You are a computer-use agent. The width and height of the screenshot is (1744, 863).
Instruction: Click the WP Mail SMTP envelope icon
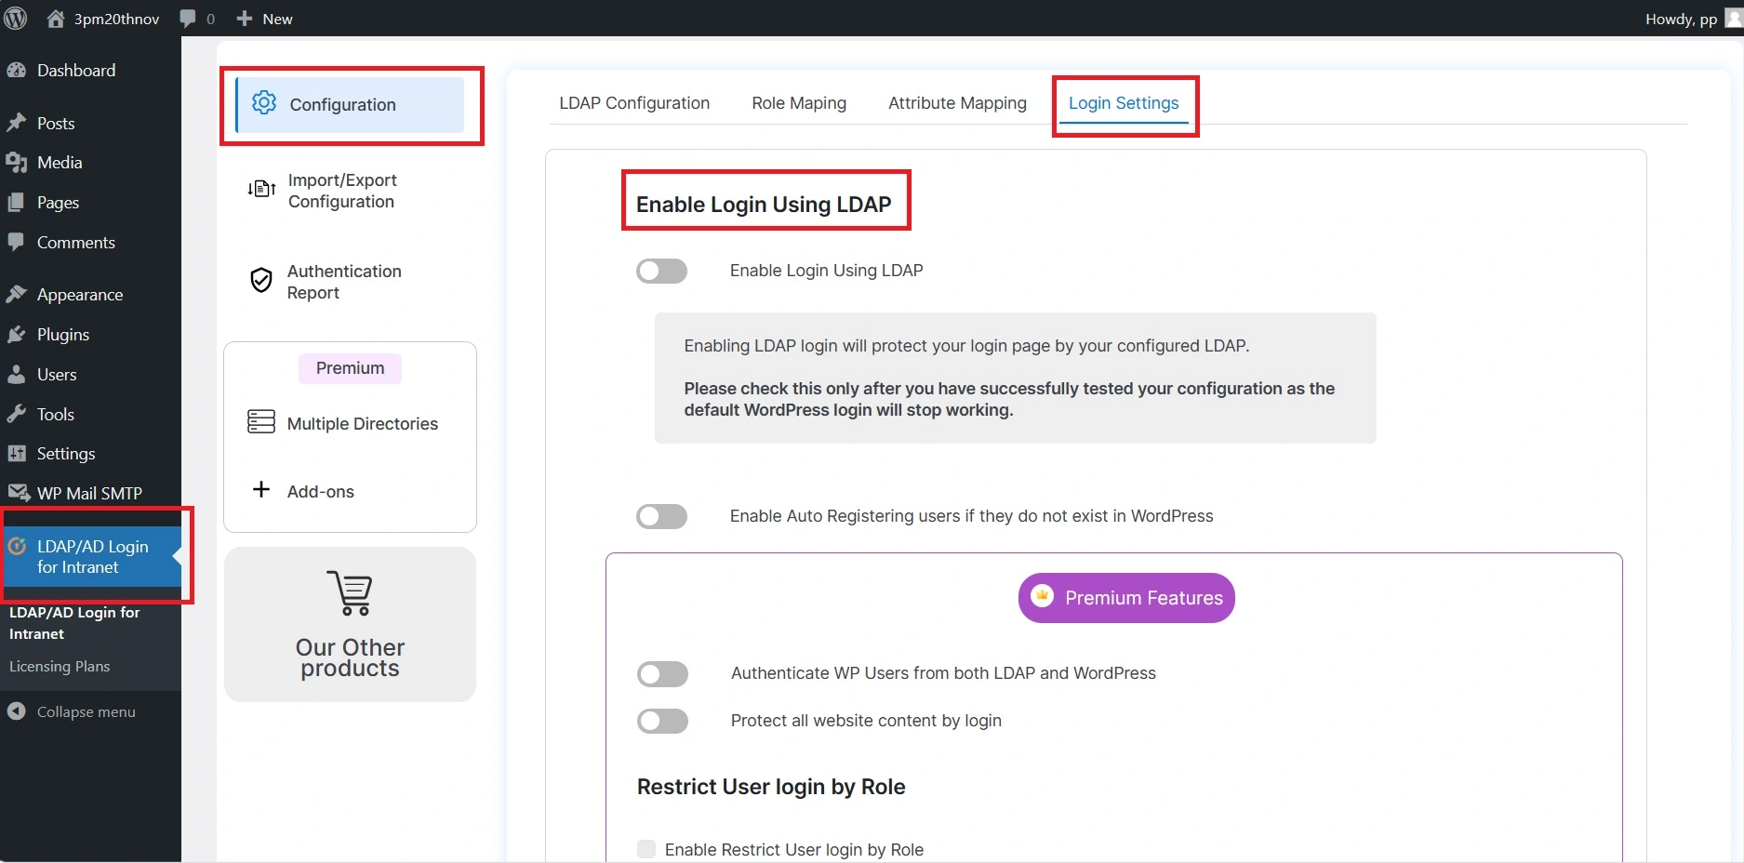click(x=18, y=493)
